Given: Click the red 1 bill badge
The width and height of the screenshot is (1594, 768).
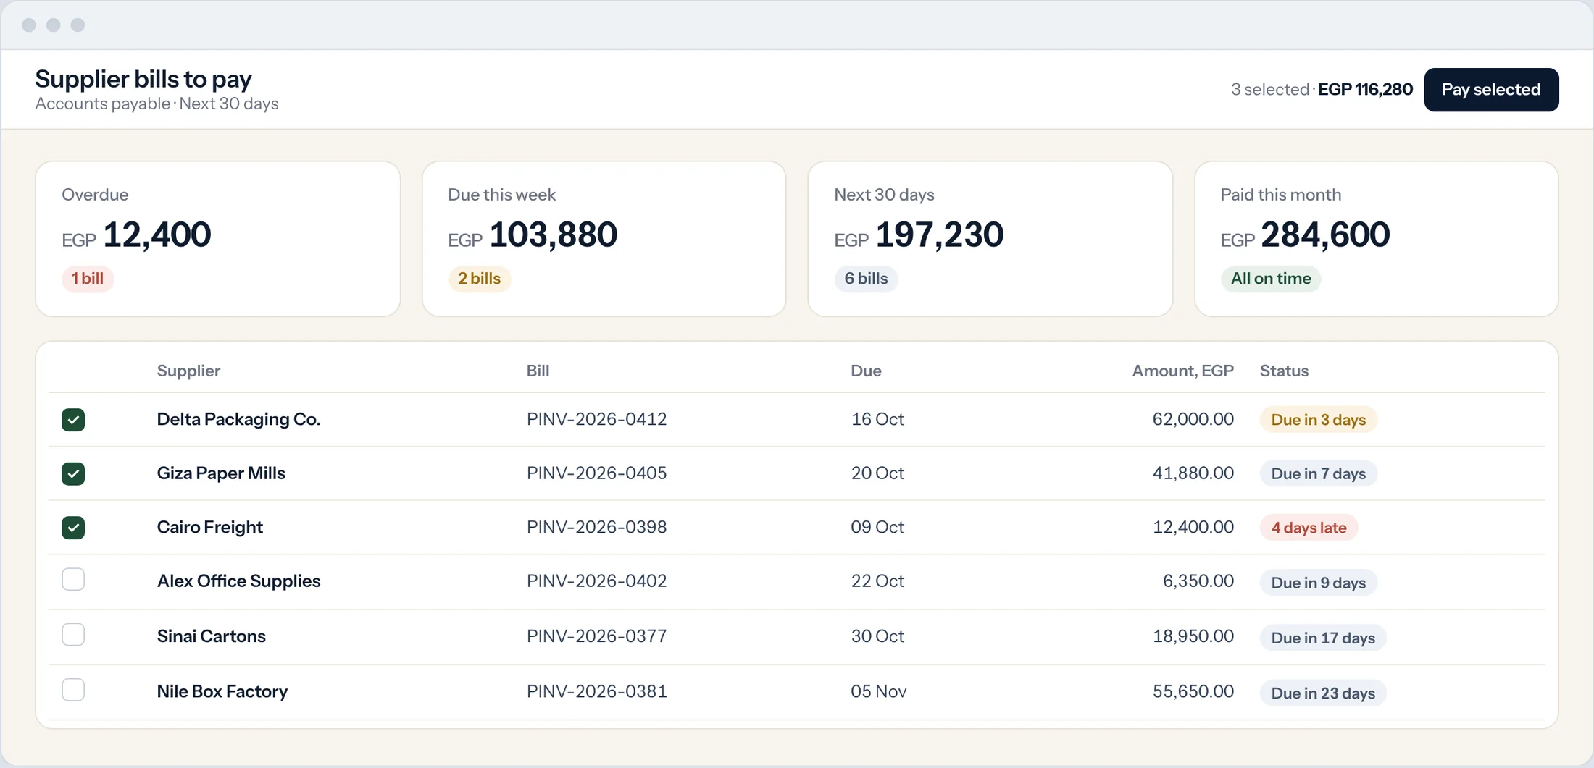Looking at the screenshot, I should click(88, 279).
